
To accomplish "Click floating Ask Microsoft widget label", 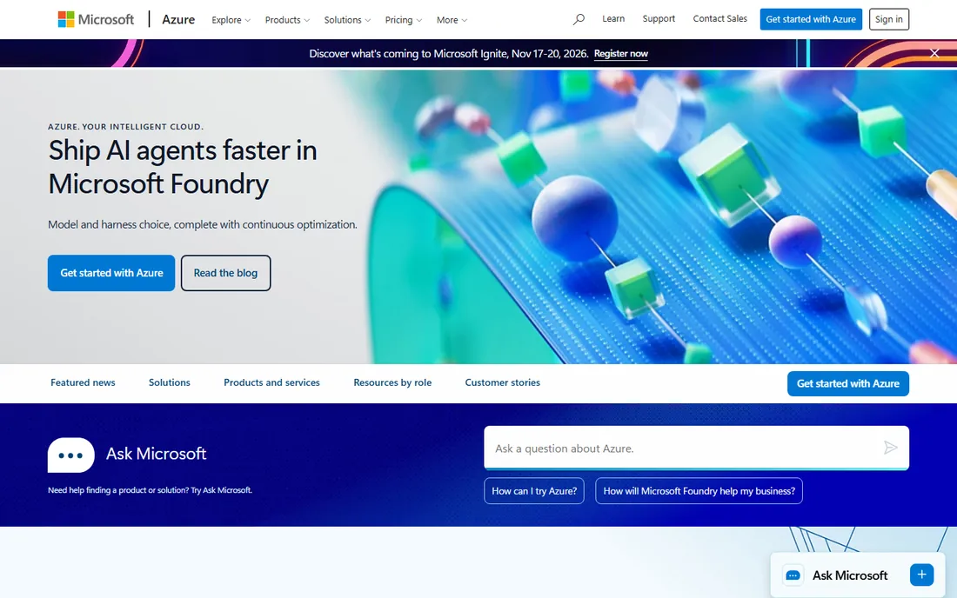I will pos(850,575).
